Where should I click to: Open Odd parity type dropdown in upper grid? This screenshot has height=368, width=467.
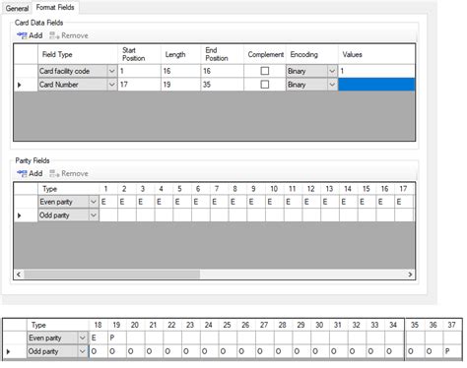coord(94,215)
